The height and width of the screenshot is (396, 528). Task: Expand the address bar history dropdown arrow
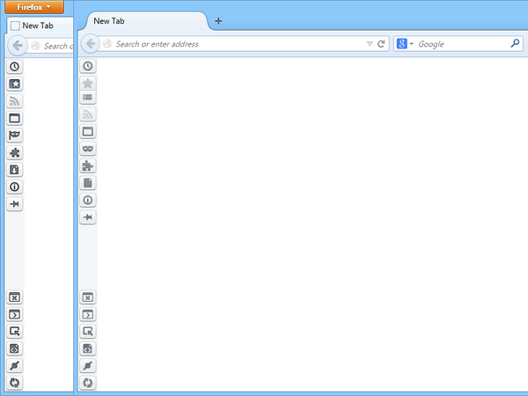[370, 44]
